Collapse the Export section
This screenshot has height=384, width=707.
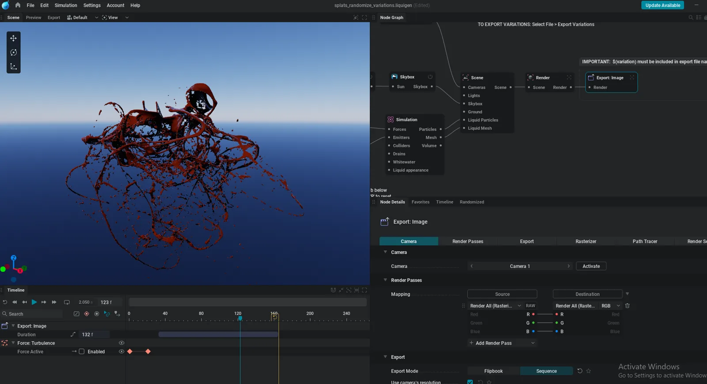click(385, 357)
